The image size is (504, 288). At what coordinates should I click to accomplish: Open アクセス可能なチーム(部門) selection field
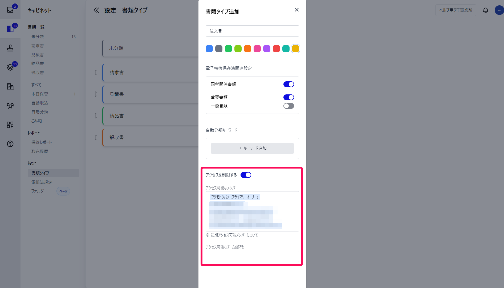(x=252, y=256)
